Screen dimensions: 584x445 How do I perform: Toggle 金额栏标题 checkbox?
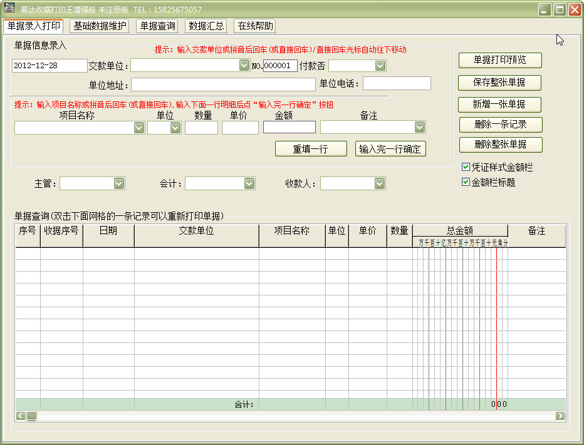(466, 182)
